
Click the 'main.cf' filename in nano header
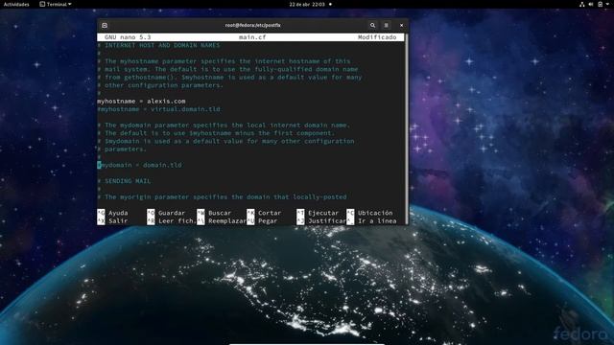(x=252, y=37)
